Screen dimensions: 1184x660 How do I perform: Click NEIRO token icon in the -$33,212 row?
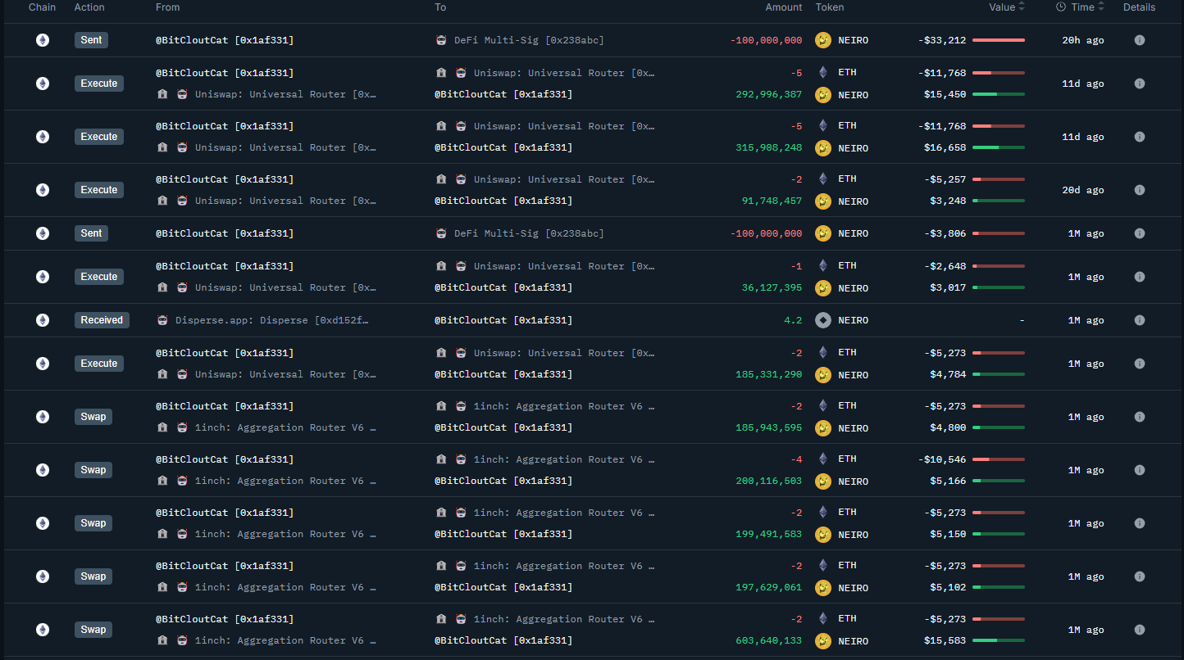pyautogui.click(x=823, y=40)
